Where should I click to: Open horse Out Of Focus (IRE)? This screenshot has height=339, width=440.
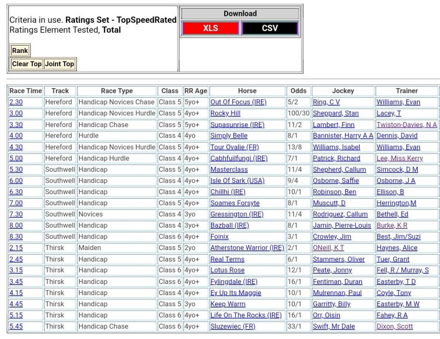pyautogui.click(x=238, y=102)
